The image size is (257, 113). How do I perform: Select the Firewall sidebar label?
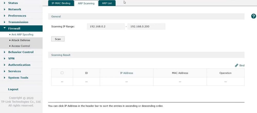pos(14,28)
